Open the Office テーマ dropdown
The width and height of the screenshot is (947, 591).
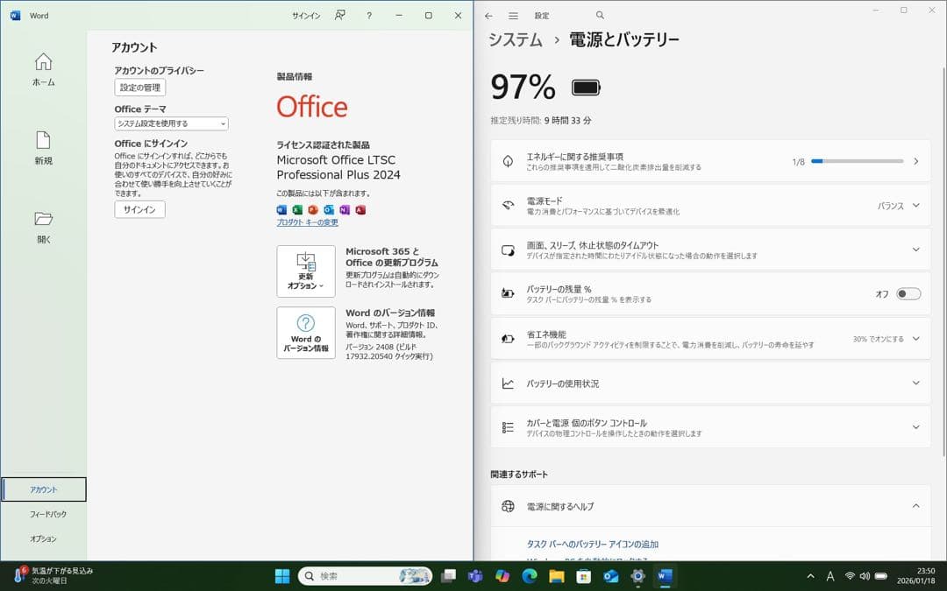(x=169, y=123)
